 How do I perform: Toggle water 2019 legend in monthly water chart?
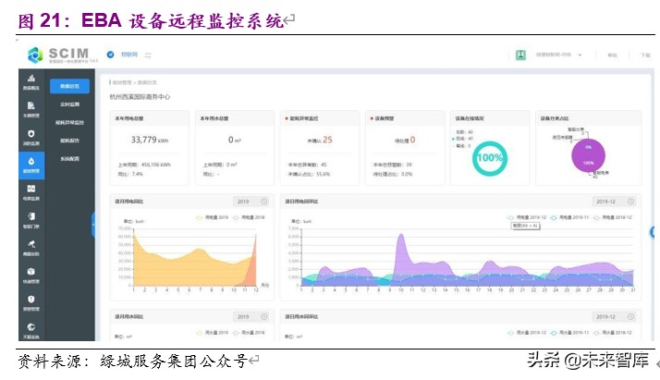pyautogui.click(x=213, y=333)
